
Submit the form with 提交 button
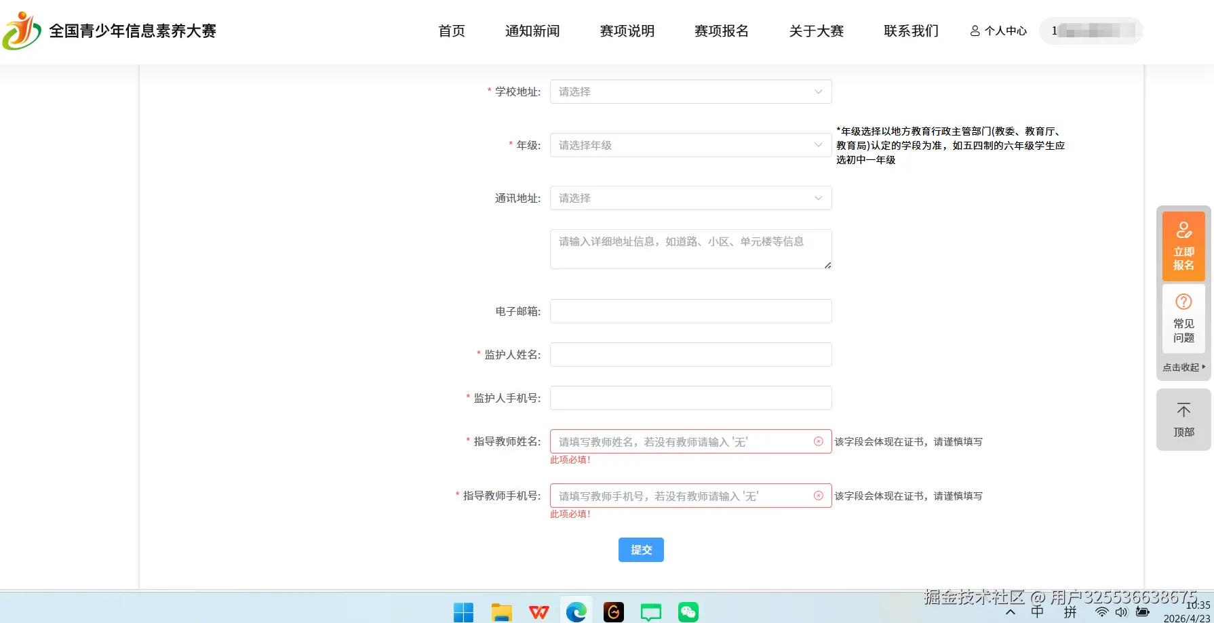pyautogui.click(x=641, y=550)
